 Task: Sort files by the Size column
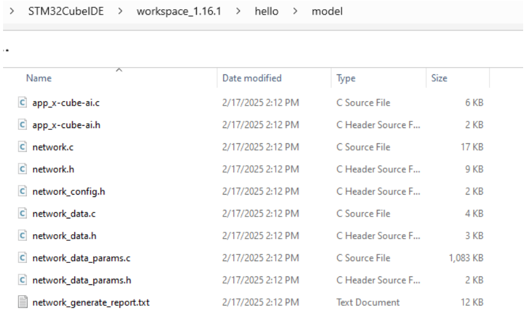[x=440, y=78]
